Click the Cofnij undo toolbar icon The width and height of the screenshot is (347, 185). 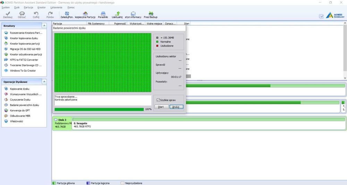tap(36, 15)
